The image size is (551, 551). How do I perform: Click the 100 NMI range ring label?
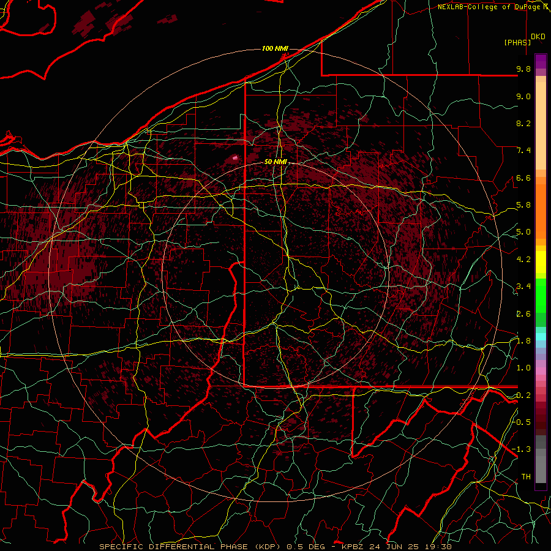[275, 48]
